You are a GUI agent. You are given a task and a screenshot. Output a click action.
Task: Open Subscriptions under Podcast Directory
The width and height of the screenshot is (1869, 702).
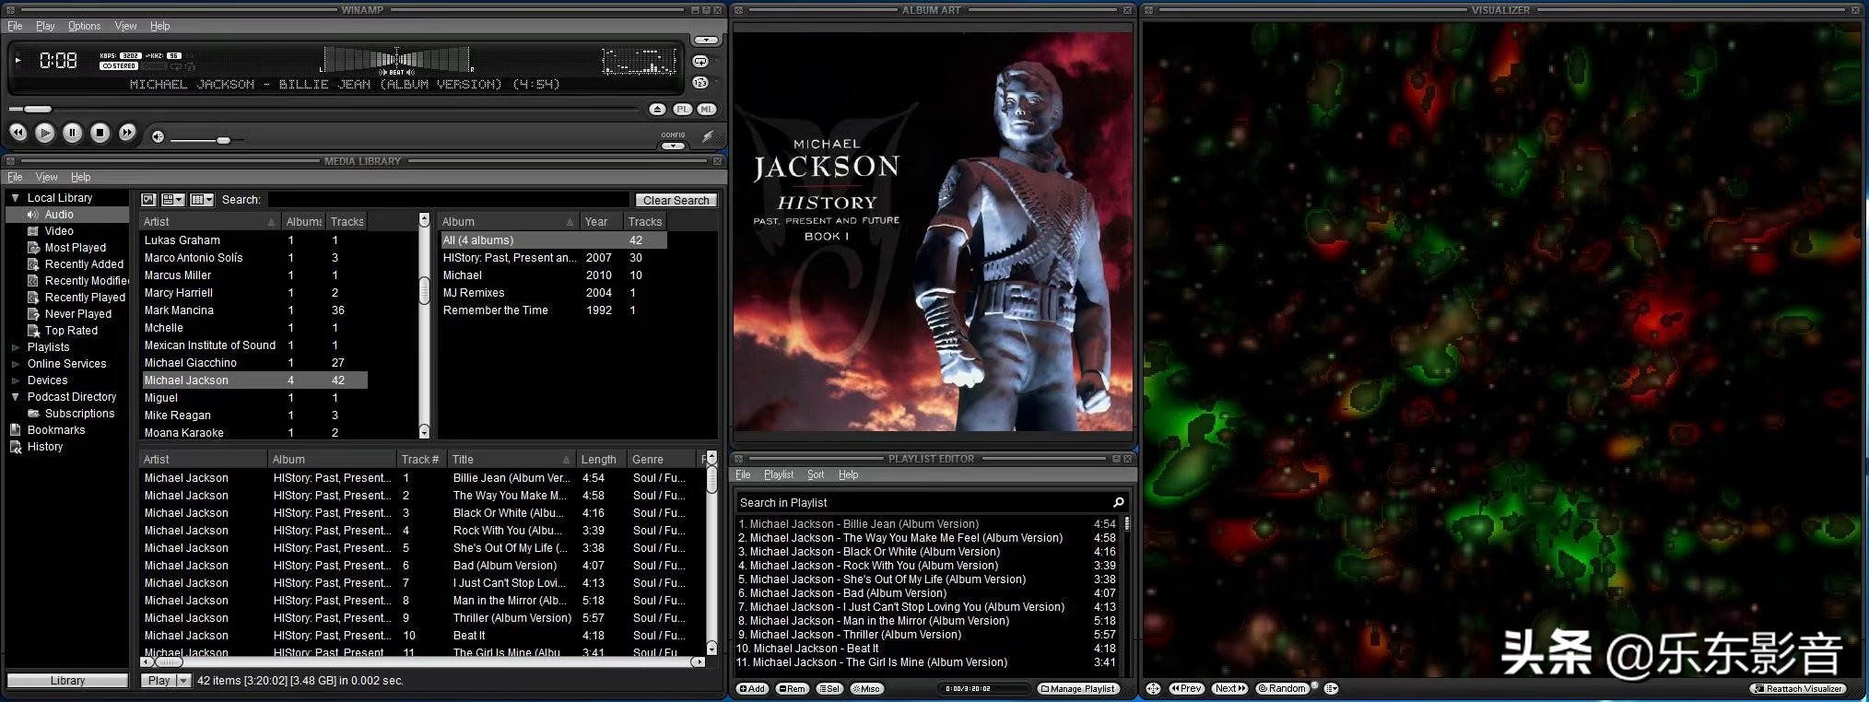80,414
